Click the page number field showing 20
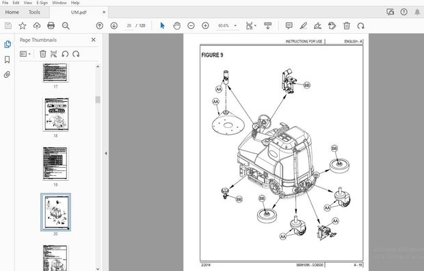Image resolution: width=424 pixels, height=271 pixels. [x=129, y=26]
